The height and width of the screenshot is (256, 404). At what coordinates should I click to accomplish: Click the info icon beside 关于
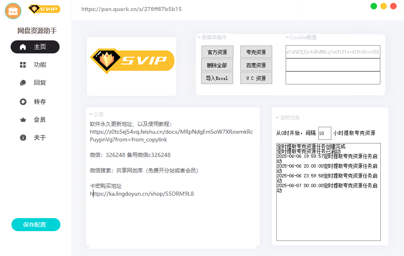pyautogui.click(x=23, y=138)
